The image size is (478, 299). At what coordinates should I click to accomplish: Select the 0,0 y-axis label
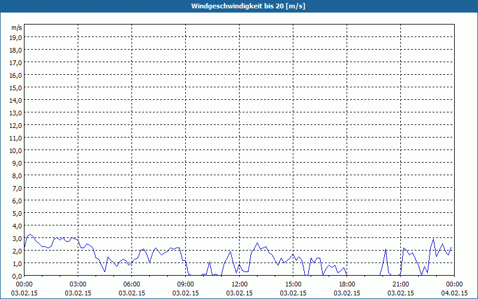point(17,276)
